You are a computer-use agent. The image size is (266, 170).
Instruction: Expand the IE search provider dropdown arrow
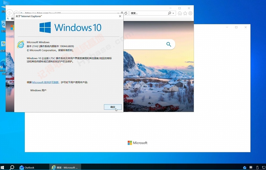click(x=173, y=13)
